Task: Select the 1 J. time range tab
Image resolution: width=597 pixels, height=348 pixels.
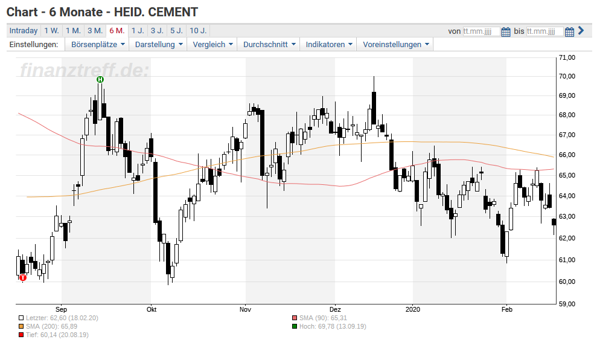Action: [x=138, y=30]
